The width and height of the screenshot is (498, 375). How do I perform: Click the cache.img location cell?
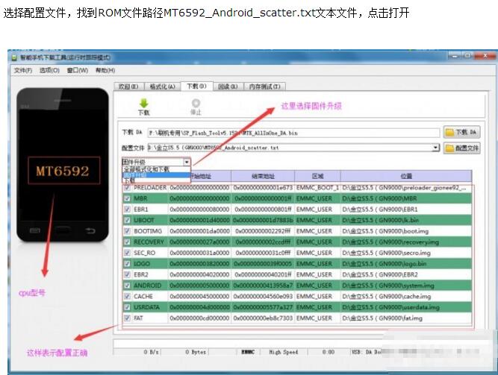[x=406, y=296]
